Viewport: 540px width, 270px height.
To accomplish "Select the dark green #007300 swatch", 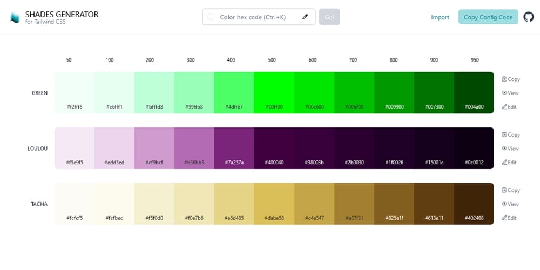I will [434, 93].
